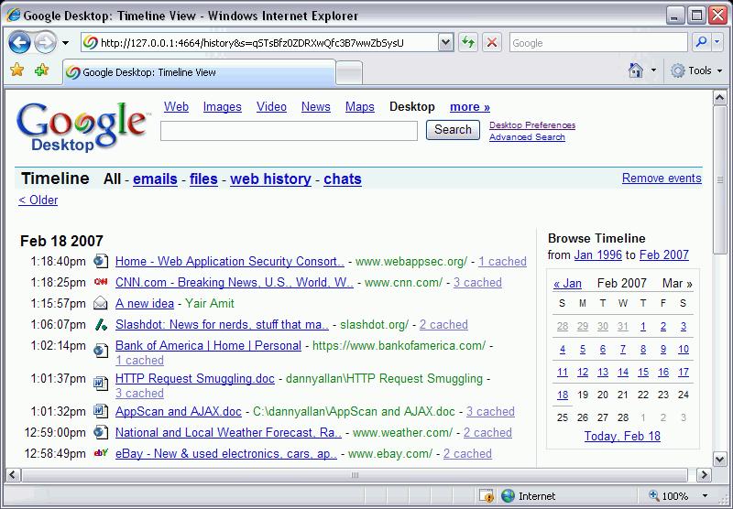Go to previous month « Jan in calendar
733x509 pixels.
[x=567, y=283]
